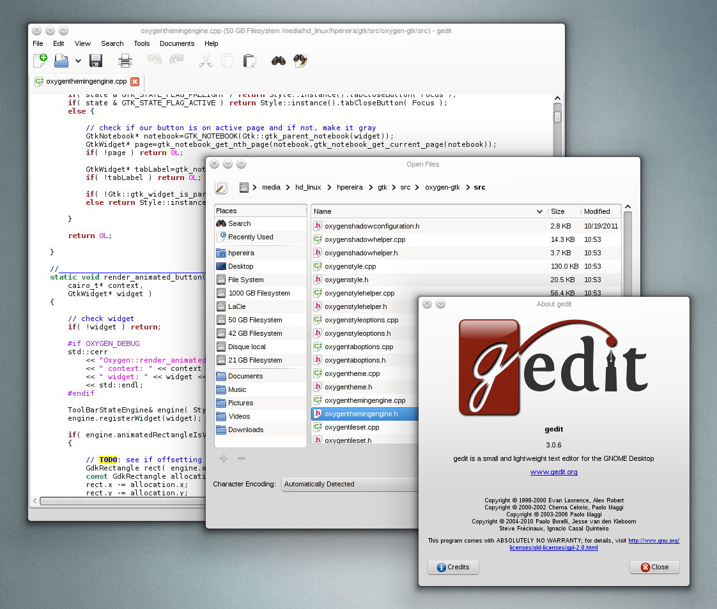
Task: Click the Redo arrow icon
Action: click(176, 60)
